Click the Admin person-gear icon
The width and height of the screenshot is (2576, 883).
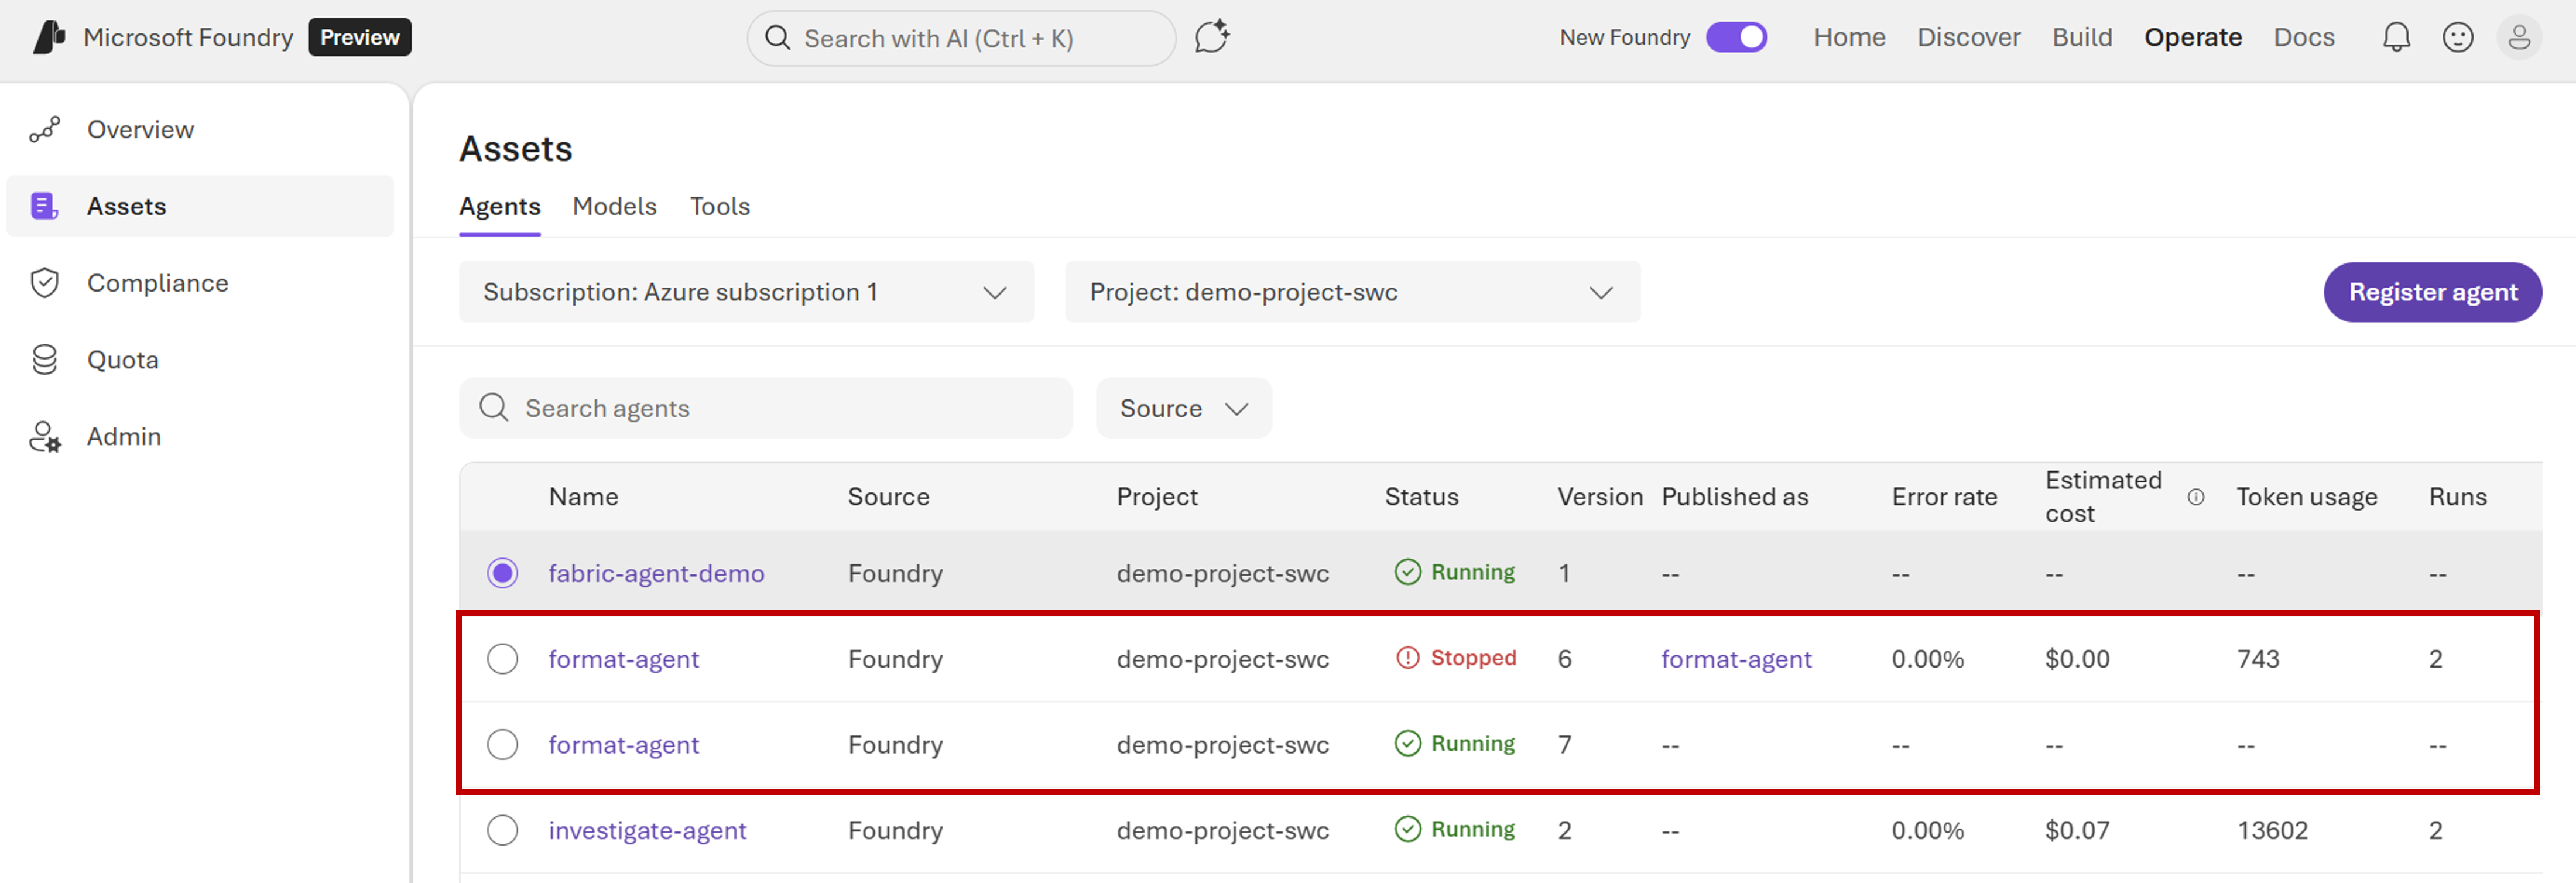point(45,437)
